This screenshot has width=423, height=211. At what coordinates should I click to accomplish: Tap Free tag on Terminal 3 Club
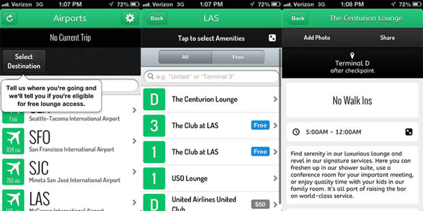pos(260,125)
